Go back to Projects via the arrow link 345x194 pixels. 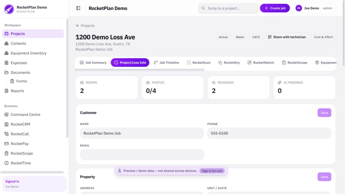[x=85, y=26]
